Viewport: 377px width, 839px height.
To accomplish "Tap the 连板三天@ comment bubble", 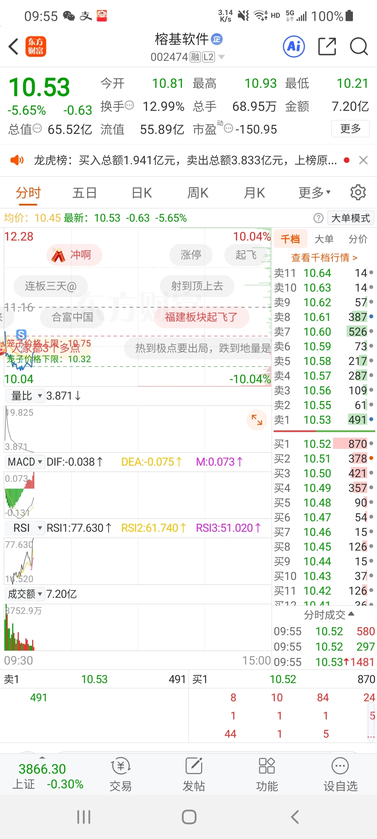I will tap(51, 286).
